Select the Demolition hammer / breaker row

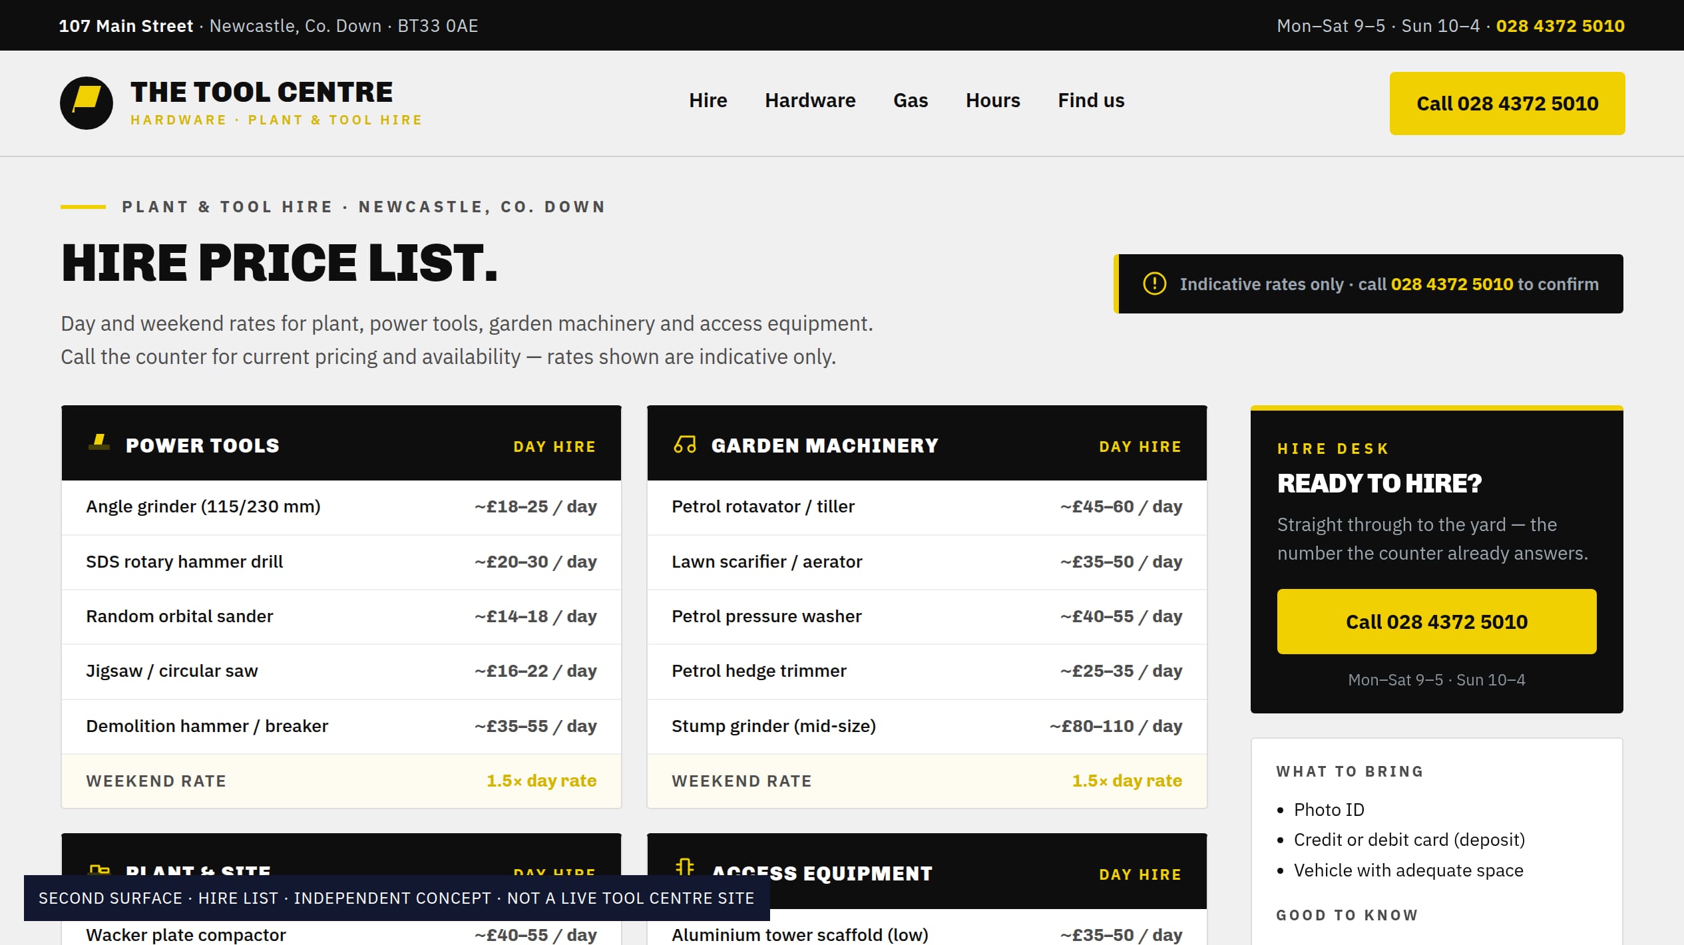[341, 727]
